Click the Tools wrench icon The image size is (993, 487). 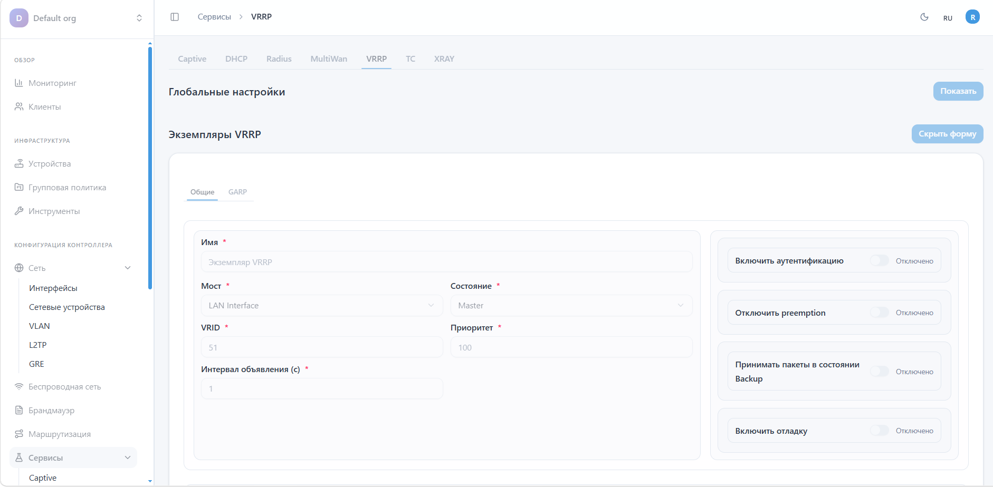pos(19,211)
